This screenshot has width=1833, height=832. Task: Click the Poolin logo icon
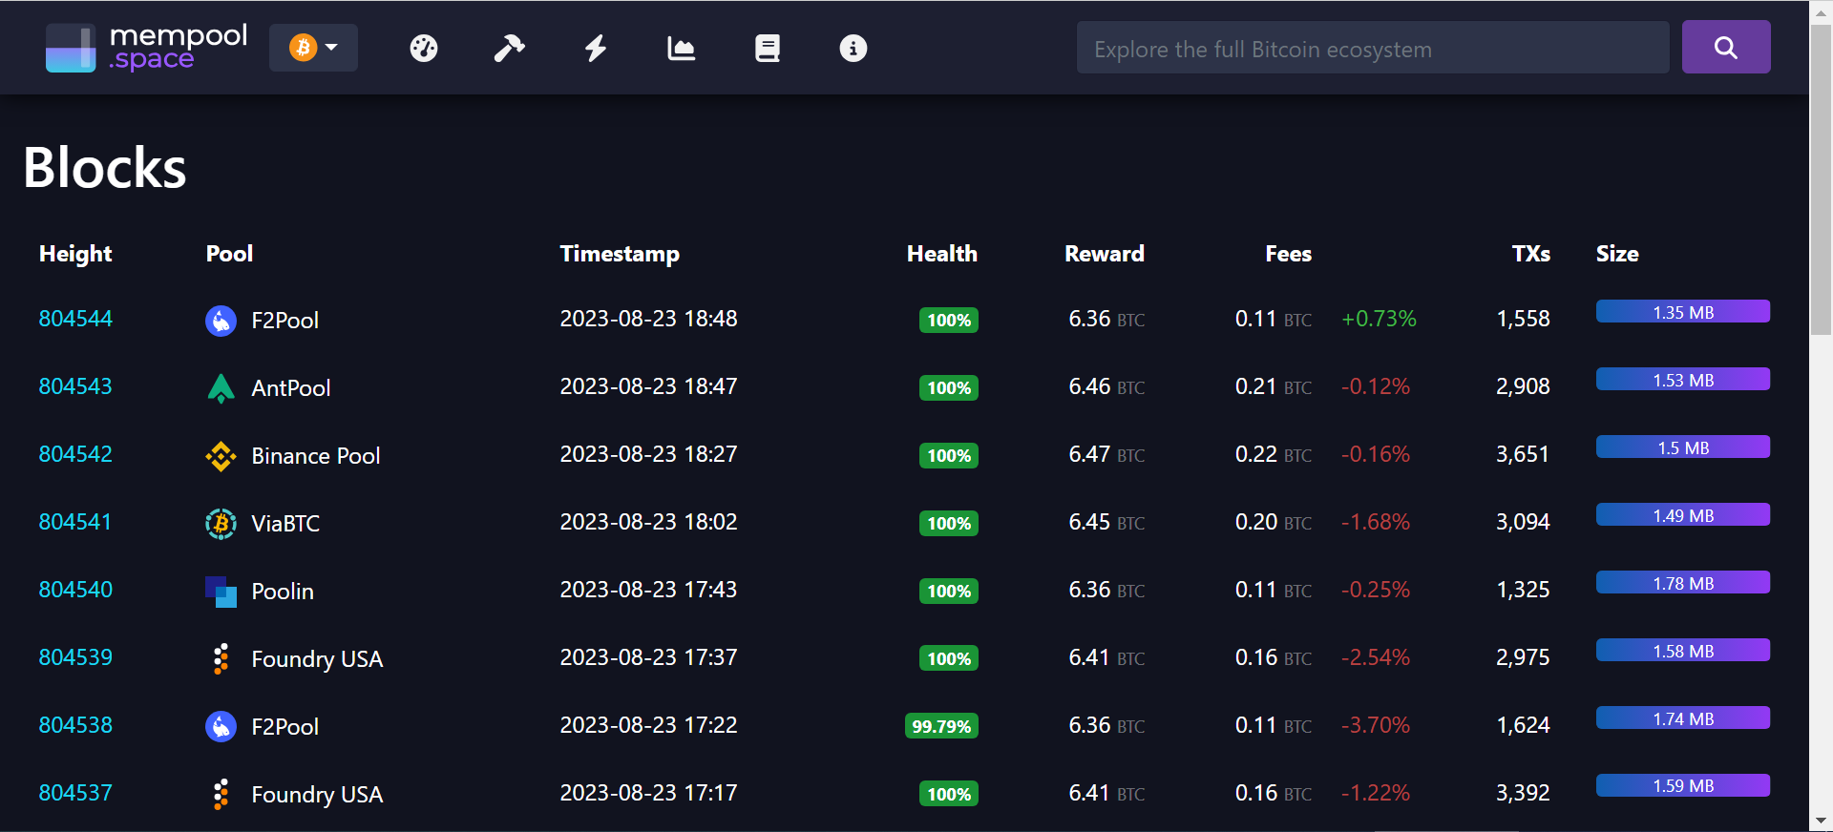221,592
